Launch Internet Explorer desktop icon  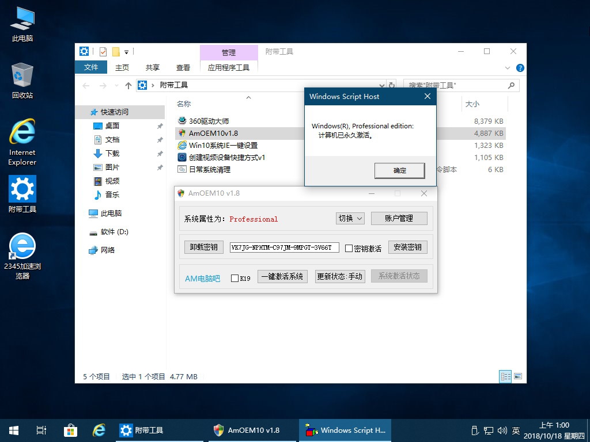pos(22,142)
